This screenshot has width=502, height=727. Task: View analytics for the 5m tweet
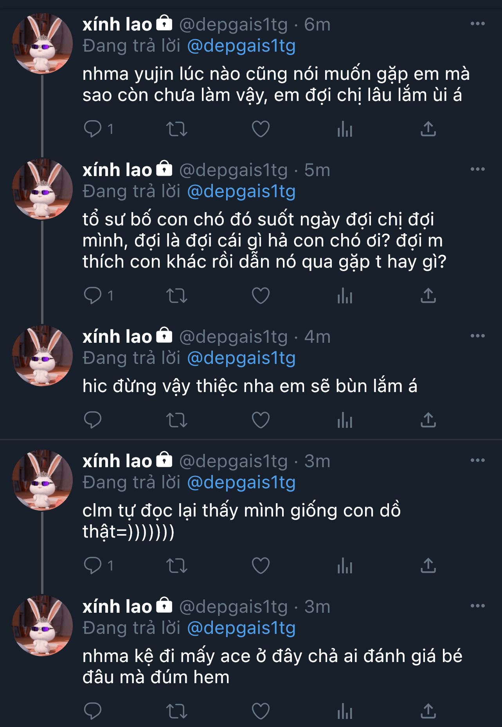click(x=345, y=295)
